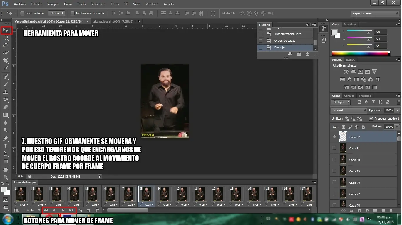Show layer Capa 78
402x225 pixels.
click(x=334, y=183)
